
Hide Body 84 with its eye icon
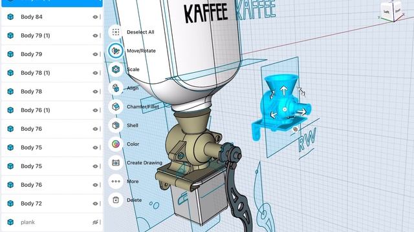(x=95, y=17)
